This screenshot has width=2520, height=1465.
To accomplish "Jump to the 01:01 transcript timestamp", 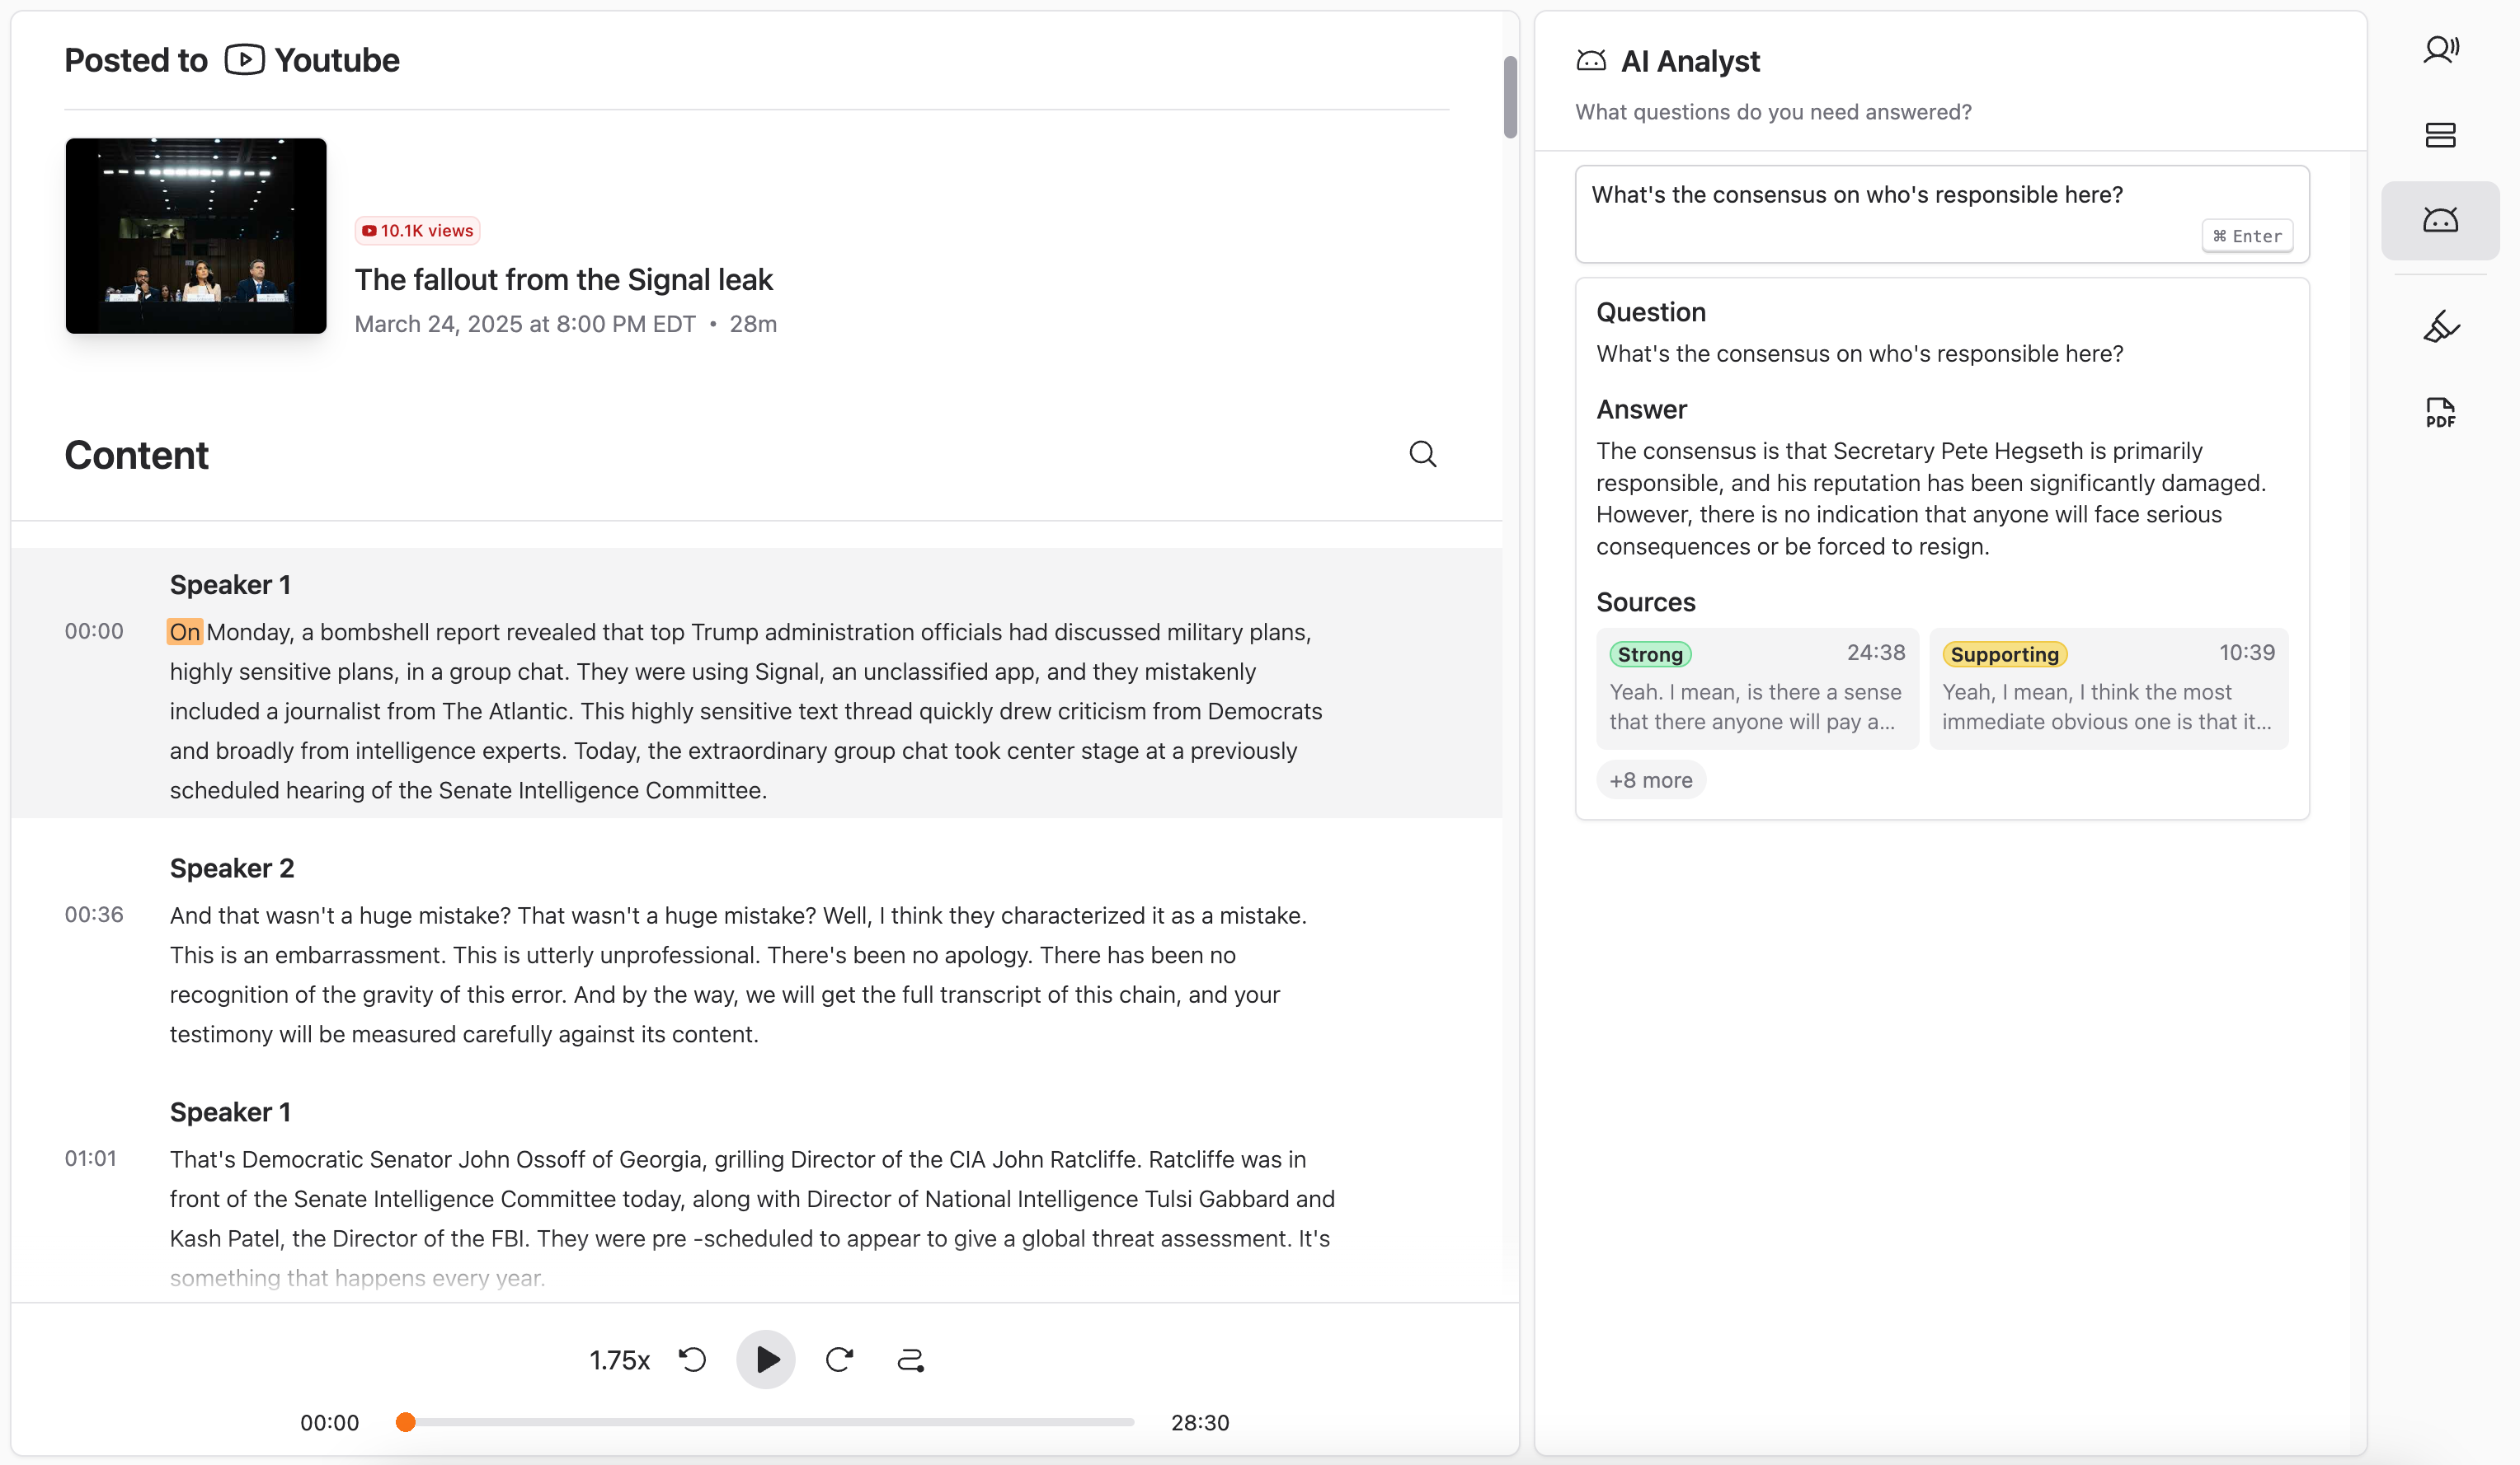I will click(91, 1159).
